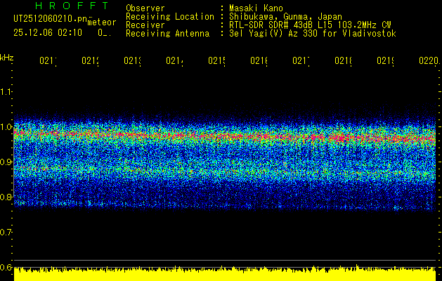Click RTL-SDR SDR# 43dB L15 103.2MHz CW

coord(310,25)
